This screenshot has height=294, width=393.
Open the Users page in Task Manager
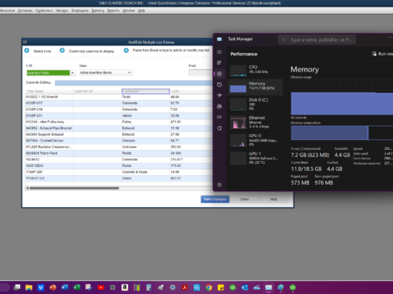(220, 106)
